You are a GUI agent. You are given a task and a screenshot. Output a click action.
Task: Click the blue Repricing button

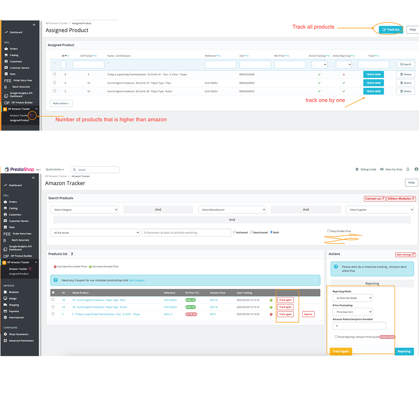point(404,352)
